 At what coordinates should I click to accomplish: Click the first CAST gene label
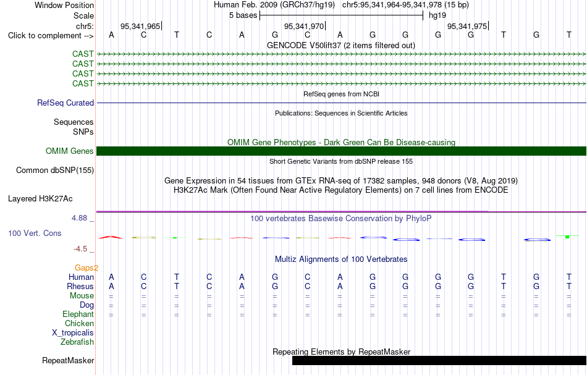click(83, 54)
